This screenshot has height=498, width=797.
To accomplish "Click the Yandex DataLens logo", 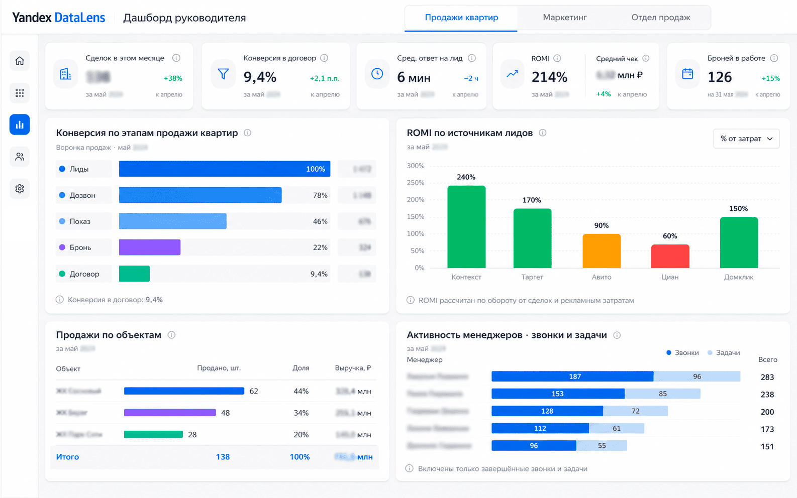I will click(x=59, y=18).
